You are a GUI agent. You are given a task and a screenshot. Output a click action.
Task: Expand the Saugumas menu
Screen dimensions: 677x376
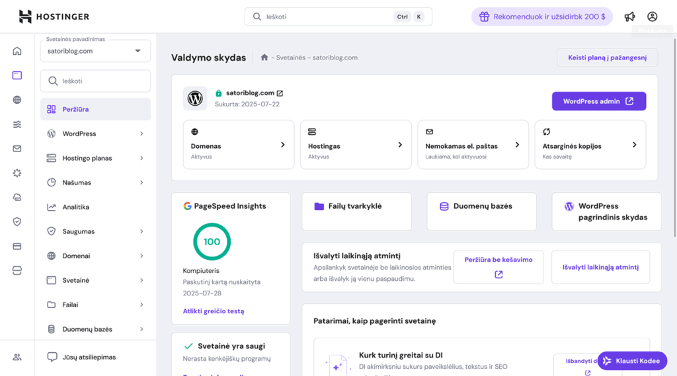pos(95,231)
